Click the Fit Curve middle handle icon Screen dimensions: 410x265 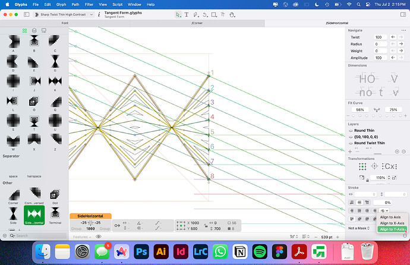point(377,110)
